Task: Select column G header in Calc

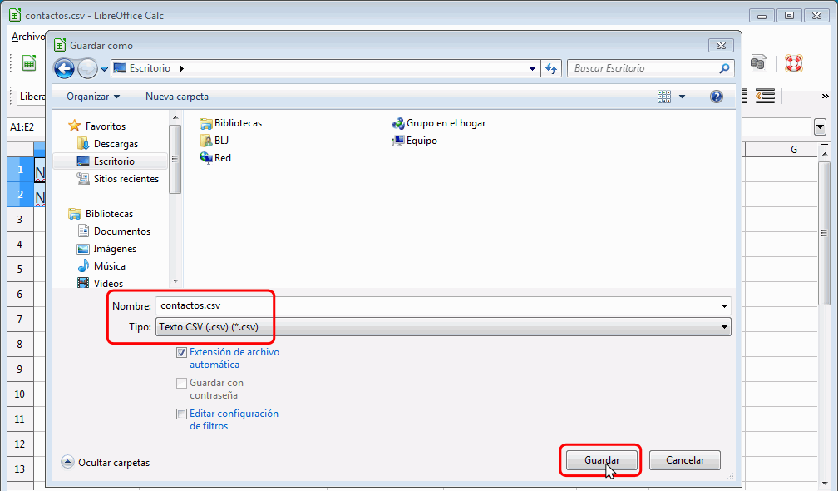Action: (x=794, y=150)
